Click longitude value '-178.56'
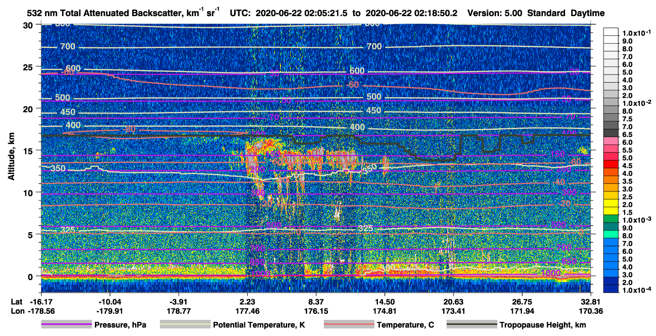This screenshot has height=336, width=656. (41, 310)
